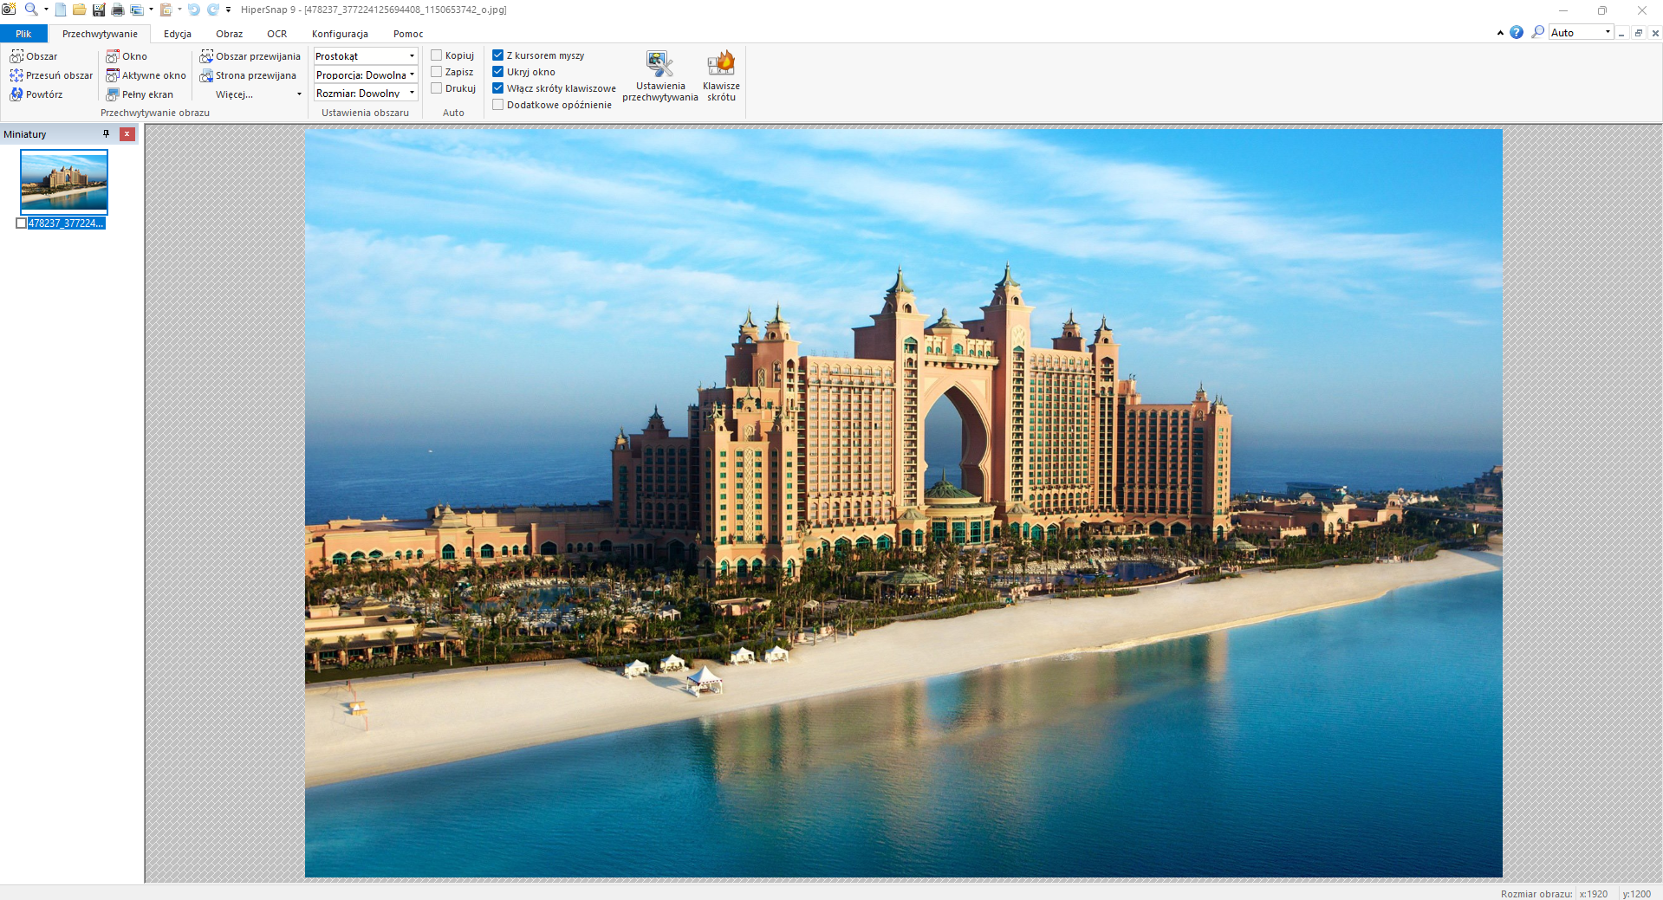Image resolution: width=1663 pixels, height=900 pixels.
Task: Close the Miniatury thumbnails panel
Action: coord(127,134)
